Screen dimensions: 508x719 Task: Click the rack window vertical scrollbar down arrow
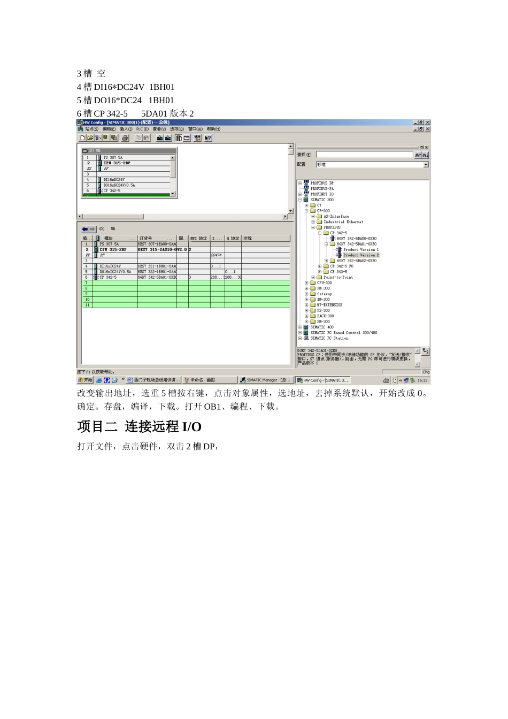tap(173, 193)
